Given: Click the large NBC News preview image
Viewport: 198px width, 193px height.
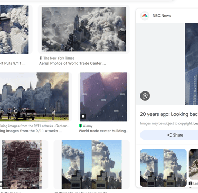Looking at the screenshot, I should [192, 64].
